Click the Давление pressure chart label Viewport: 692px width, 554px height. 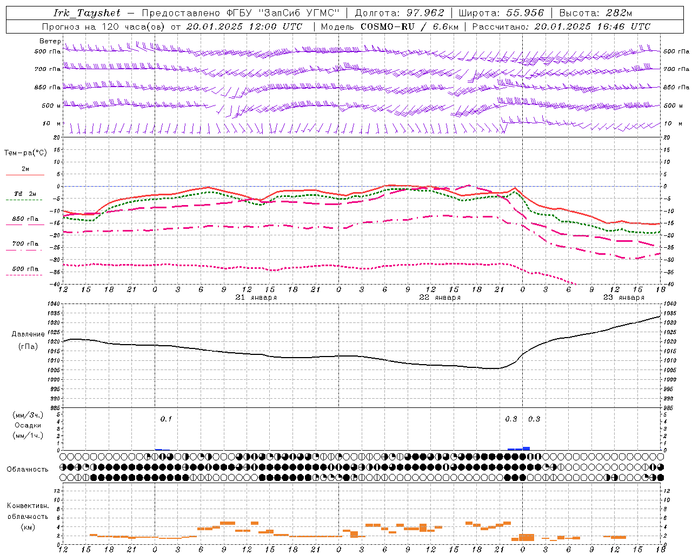click(28, 334)
